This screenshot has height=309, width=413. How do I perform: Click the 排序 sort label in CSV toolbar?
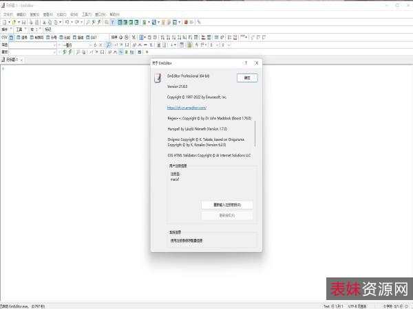click(x=114, y=38)
